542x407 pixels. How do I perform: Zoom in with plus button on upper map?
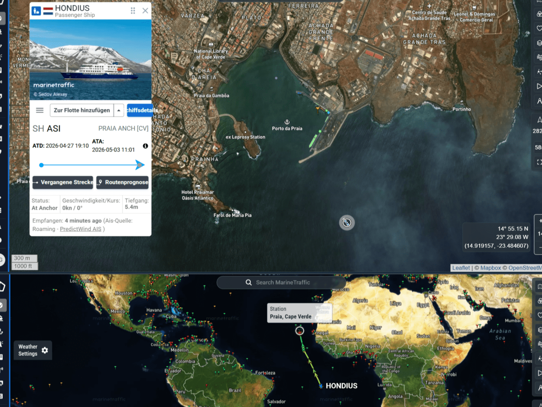[x=539, y=221]
